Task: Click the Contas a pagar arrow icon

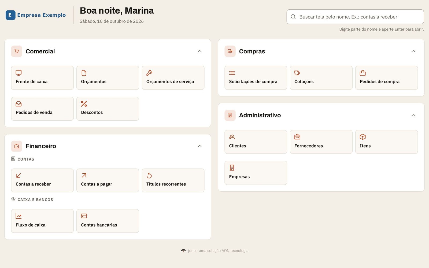Action: pos(84,176)
